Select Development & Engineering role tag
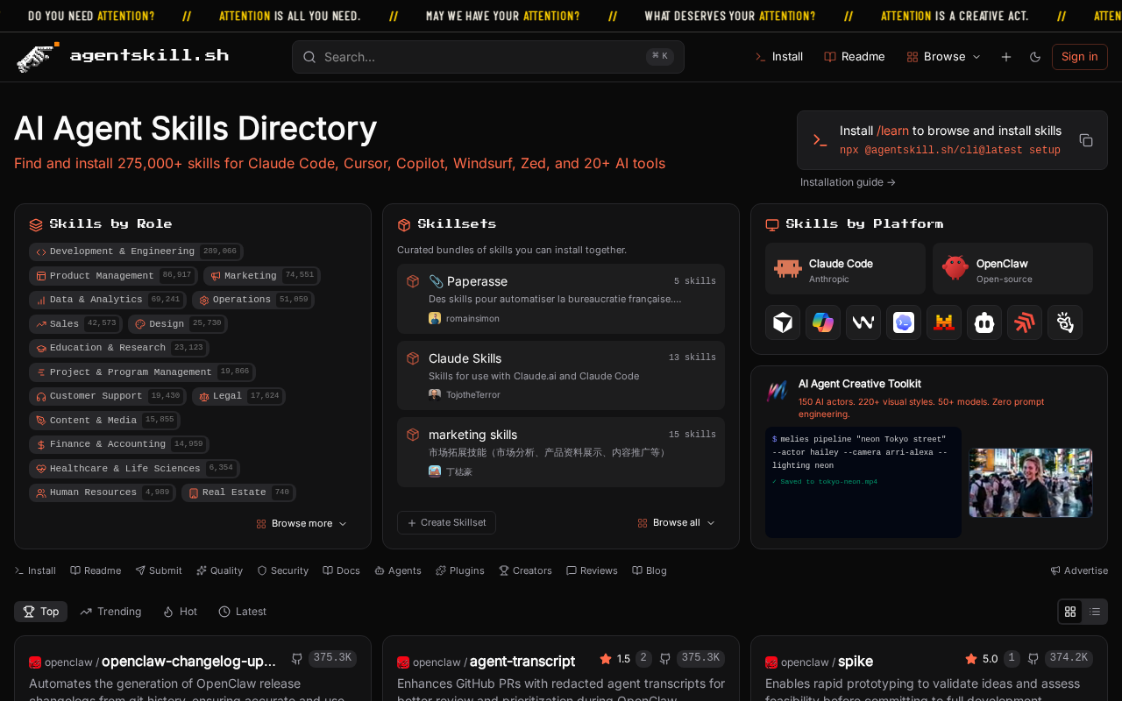1122x701 pixels. click(x=136, y=251)
